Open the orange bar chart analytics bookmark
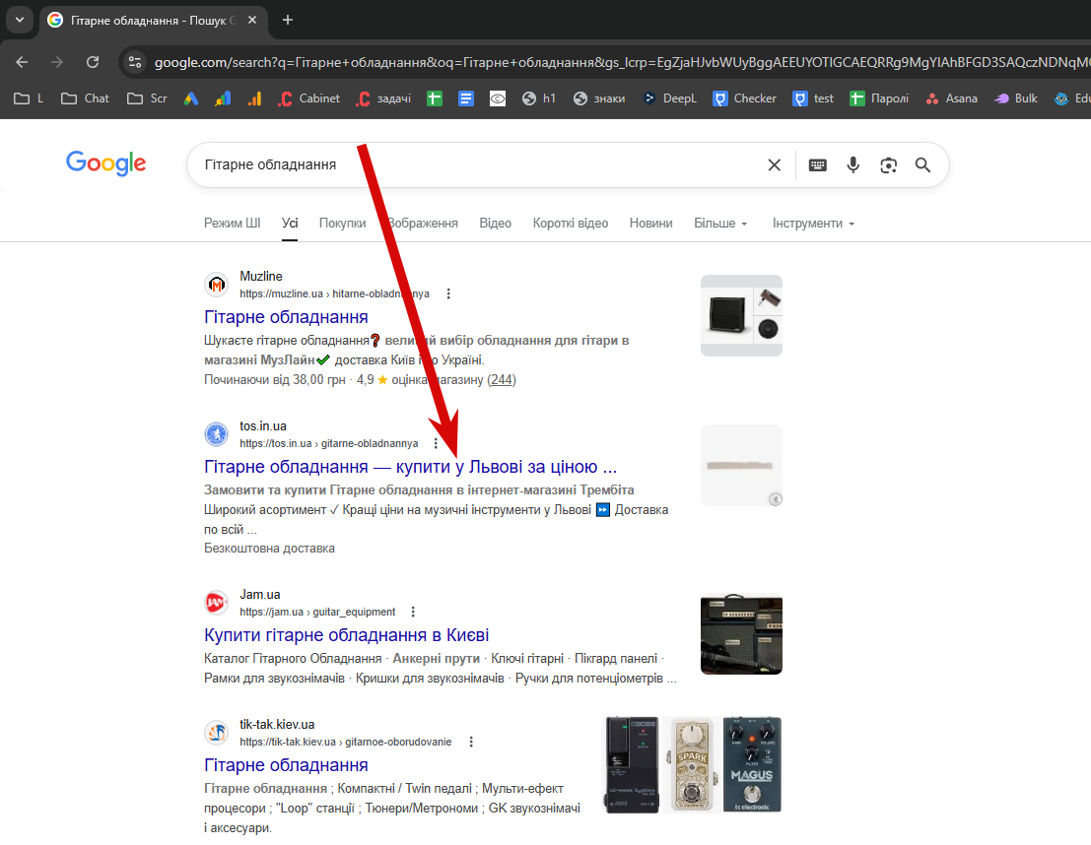The width and height of the screenshot is (1091, 845). click(254, 98)
